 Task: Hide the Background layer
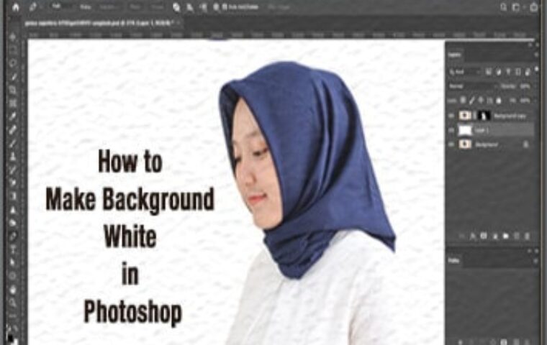tap(451, 144)
